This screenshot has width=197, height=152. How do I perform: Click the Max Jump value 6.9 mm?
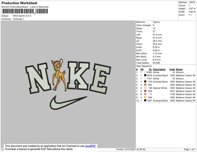pos(157,60)
